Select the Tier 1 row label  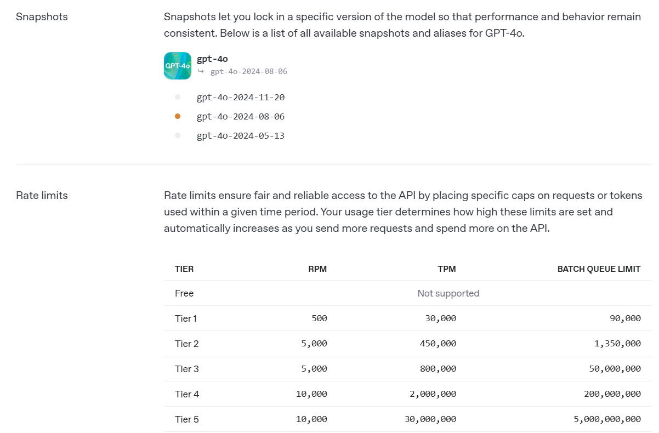186,318
